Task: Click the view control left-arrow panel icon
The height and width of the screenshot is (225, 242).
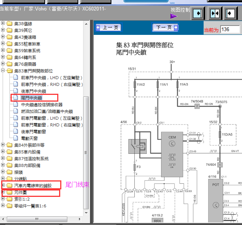Action: click(231, 13)
